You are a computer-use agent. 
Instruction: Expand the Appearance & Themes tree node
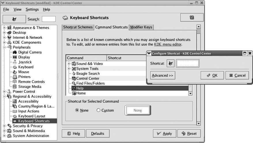[x=4, y=28]
